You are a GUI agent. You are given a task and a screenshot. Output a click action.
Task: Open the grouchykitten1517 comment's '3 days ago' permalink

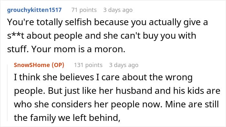(118, 10)
